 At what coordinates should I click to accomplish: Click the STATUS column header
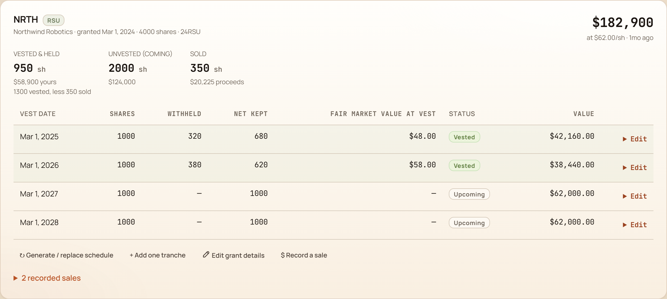462,114
